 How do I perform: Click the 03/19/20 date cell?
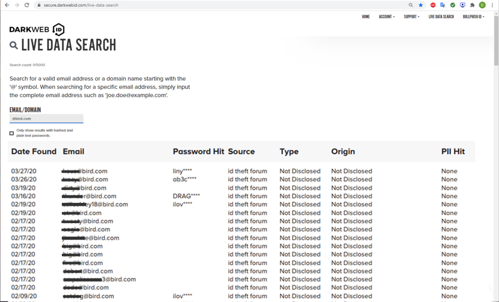tap(23, 188)
